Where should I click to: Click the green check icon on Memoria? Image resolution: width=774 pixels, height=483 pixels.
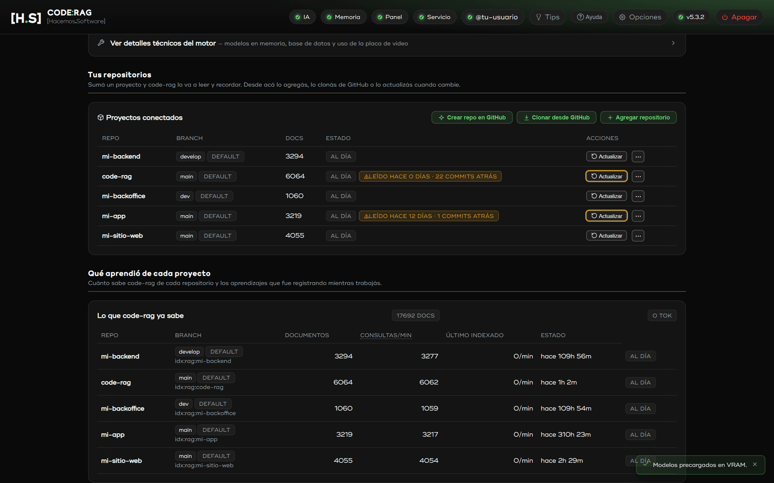329,17
